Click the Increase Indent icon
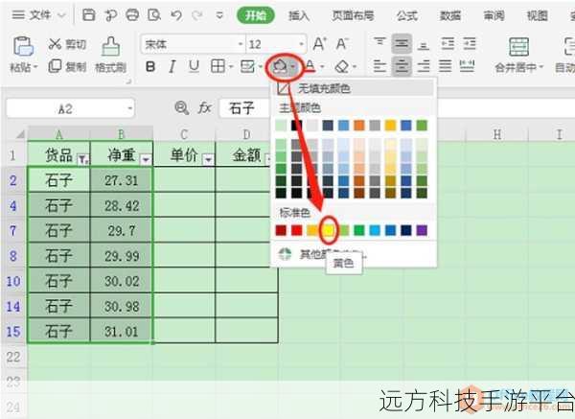The image size is (575, 419). (470, 44)
